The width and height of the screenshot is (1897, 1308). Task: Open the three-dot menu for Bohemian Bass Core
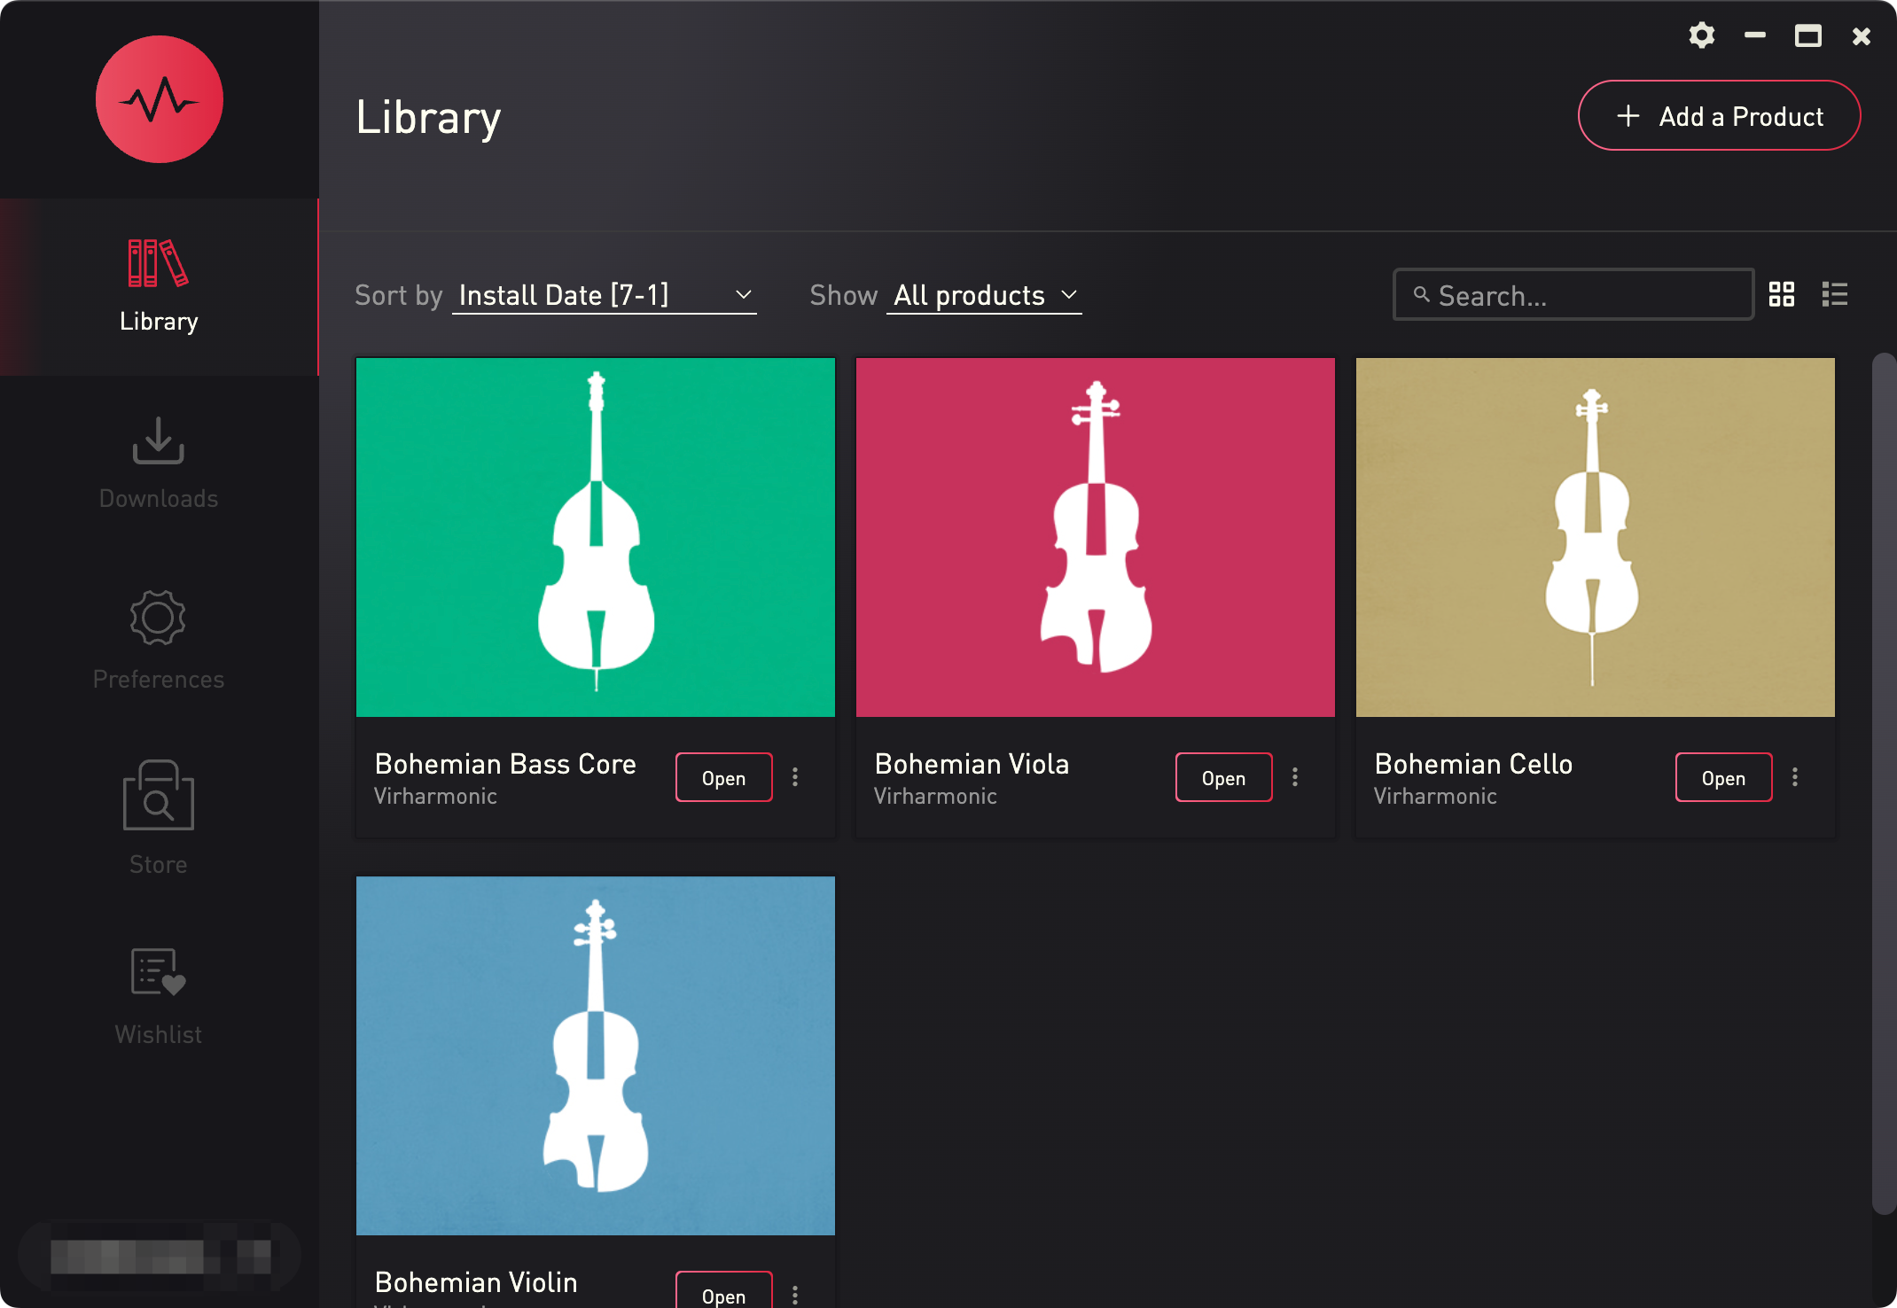point(795,777)
